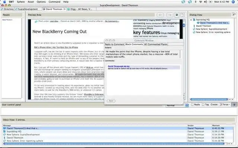Switch to the Directory tab
Image resolution: width=238 pixels, height=148 pixels.
point(7,9)
